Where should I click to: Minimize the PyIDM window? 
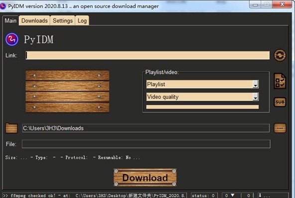pos(255,4)
